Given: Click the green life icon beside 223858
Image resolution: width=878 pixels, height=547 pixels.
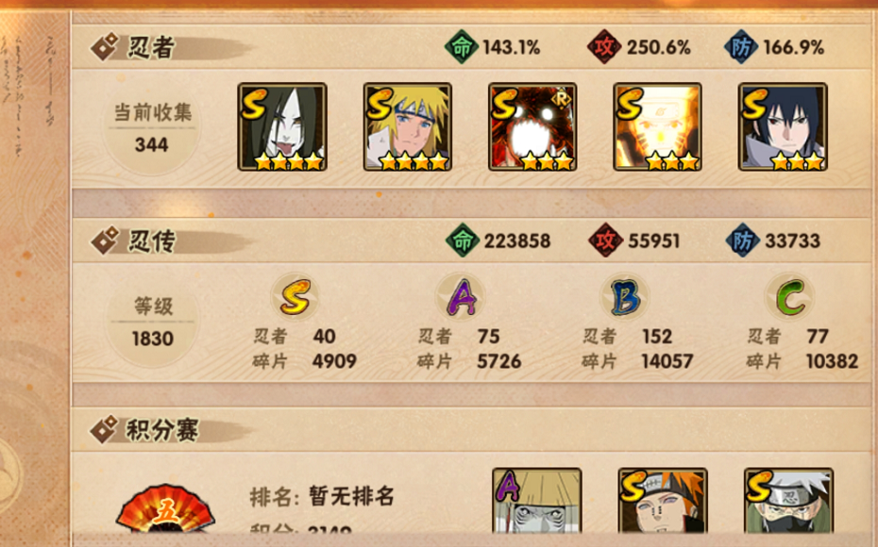Looking at the screenshot, I should pyautogui.click(x=463, y=240).
